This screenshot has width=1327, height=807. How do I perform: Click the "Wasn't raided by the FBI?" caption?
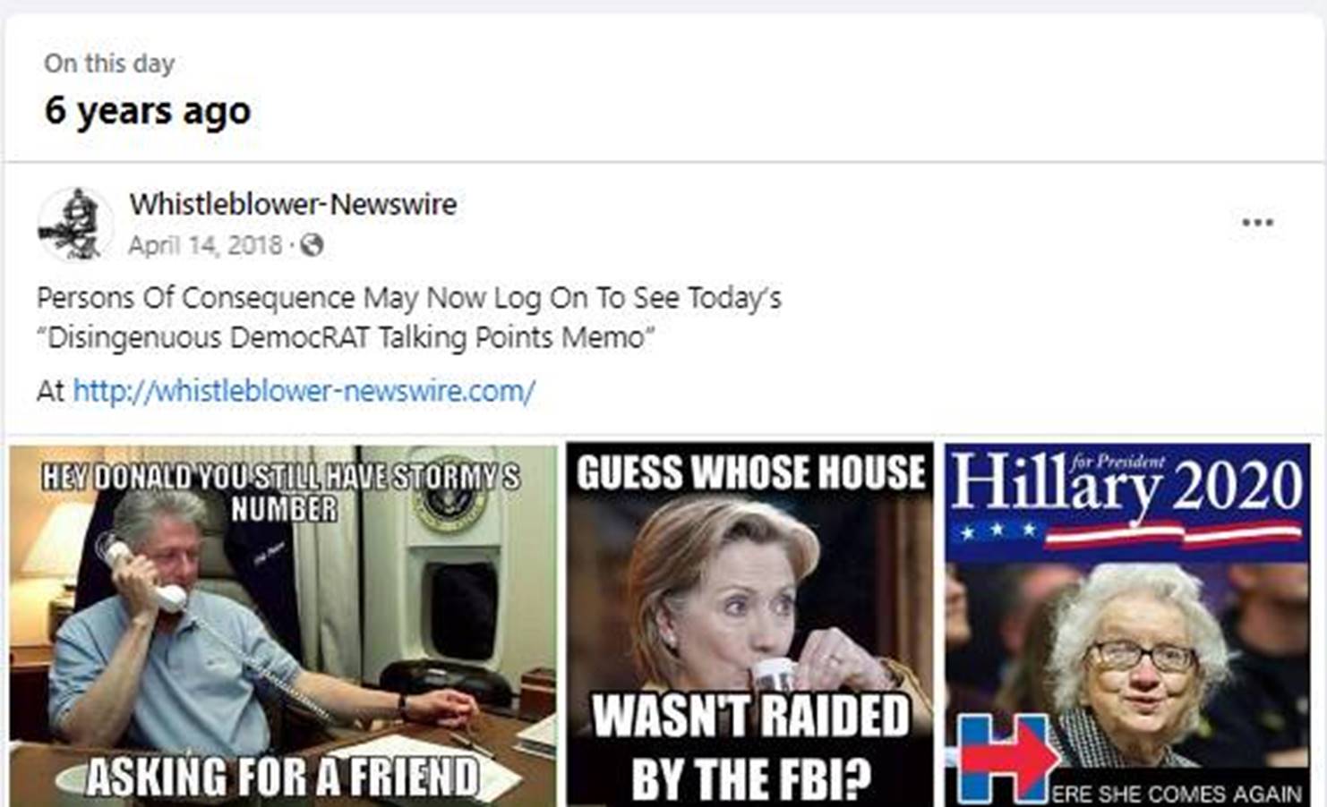click(751, 748)
